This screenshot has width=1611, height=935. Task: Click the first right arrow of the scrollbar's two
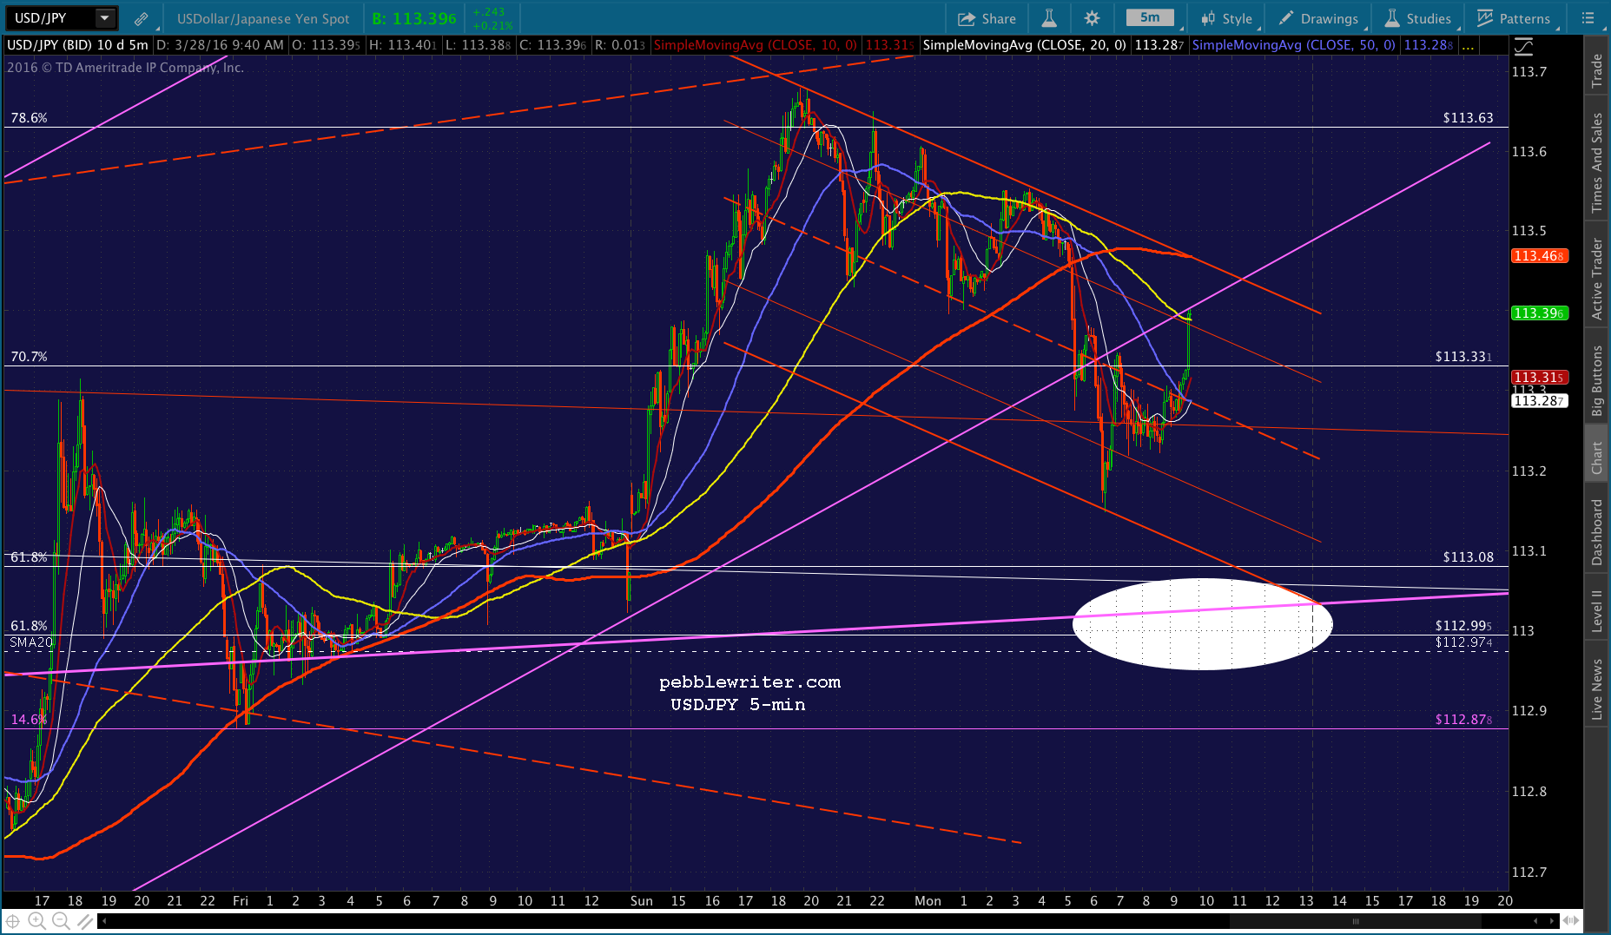1535,921
